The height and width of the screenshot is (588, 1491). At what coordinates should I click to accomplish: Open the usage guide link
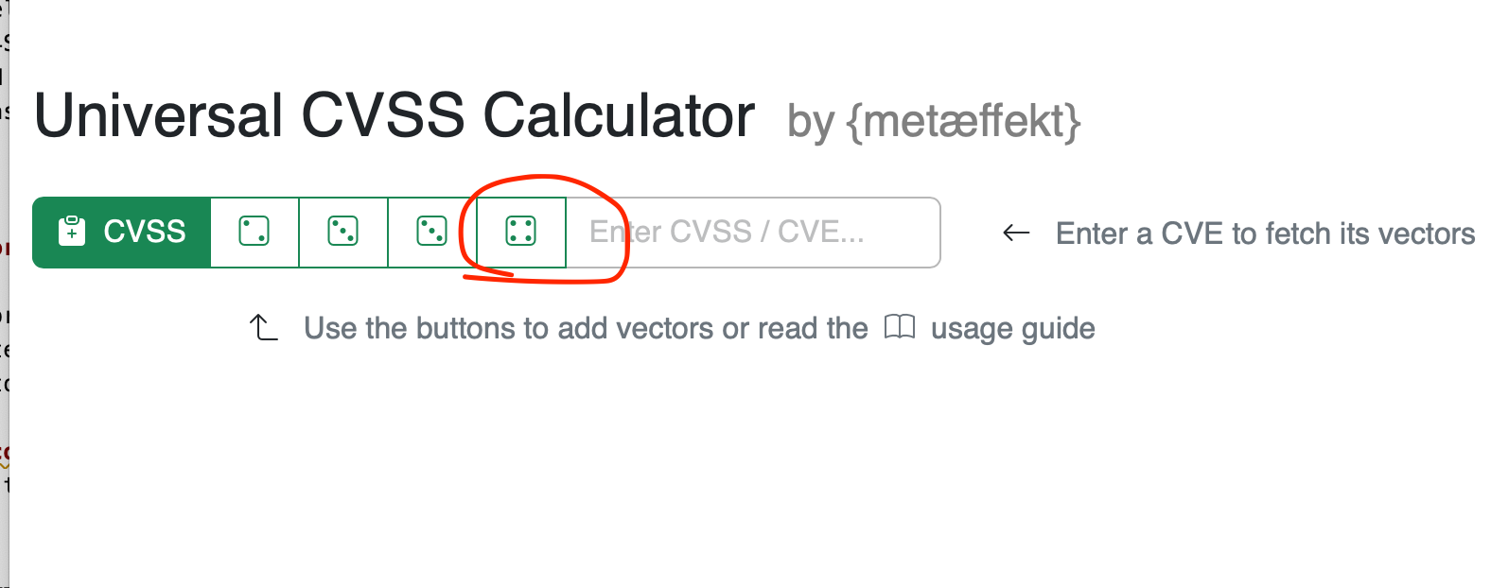(1012, 328)
